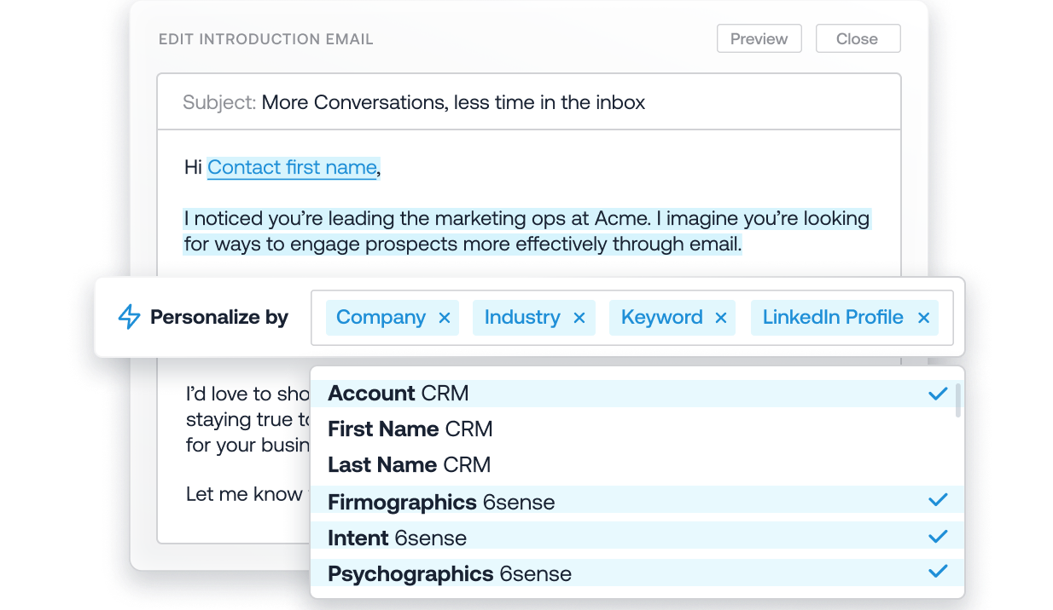
Task: Click the Intent 6sense checkmark
Action: [938, 536]
